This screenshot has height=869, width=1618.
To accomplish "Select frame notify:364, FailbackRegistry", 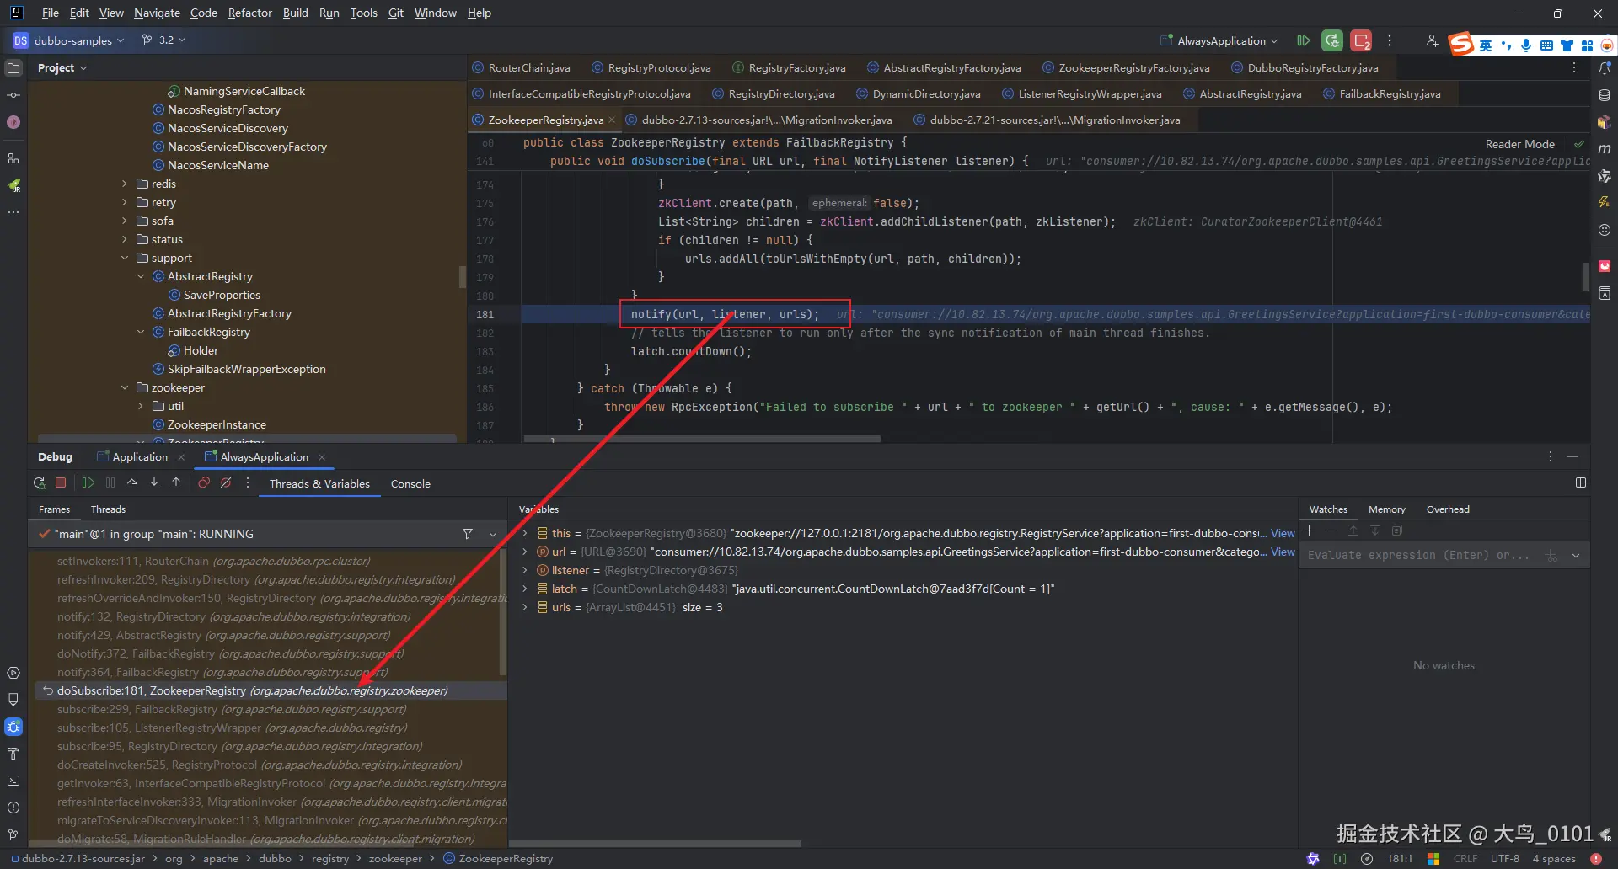I will pyautogui.click(x=222, y=672).
